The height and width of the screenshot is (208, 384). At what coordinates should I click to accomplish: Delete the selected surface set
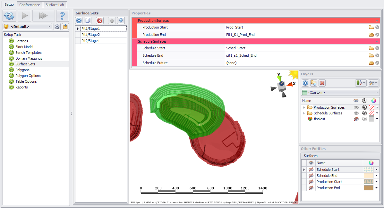pyautogui.click(x=100, y=21)
